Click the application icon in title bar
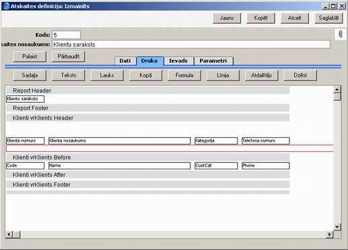 7,6
